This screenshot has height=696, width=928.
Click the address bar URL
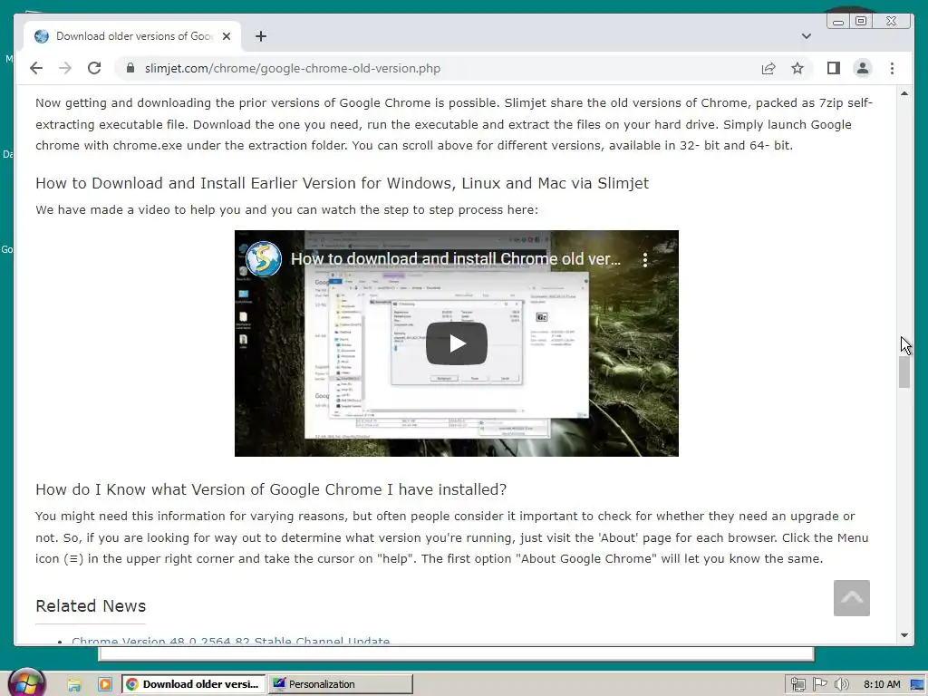click(x=293, y=68)
